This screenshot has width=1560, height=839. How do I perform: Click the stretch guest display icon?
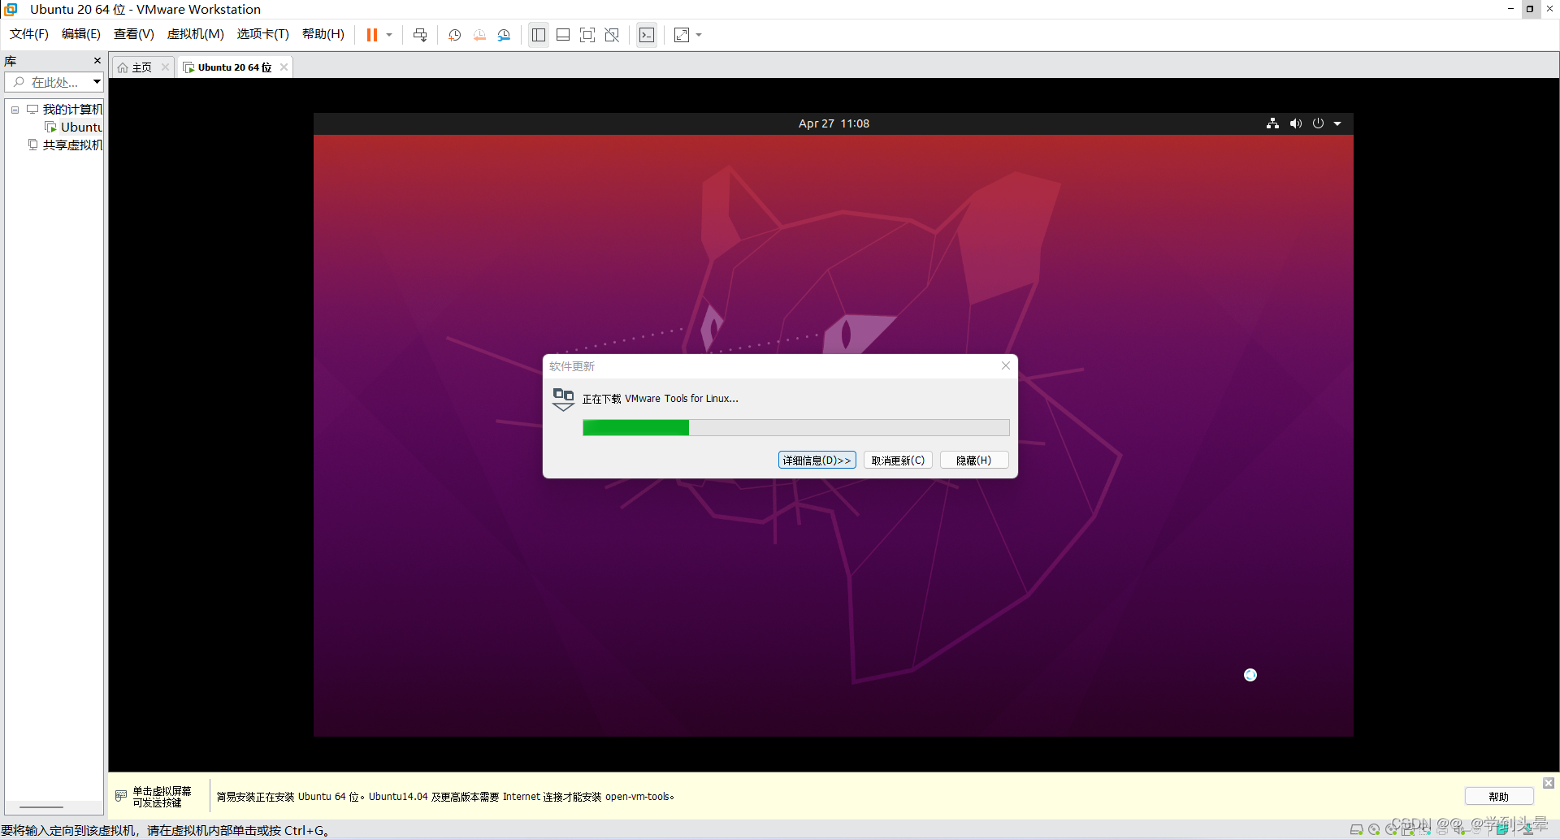tap(682, 35)
